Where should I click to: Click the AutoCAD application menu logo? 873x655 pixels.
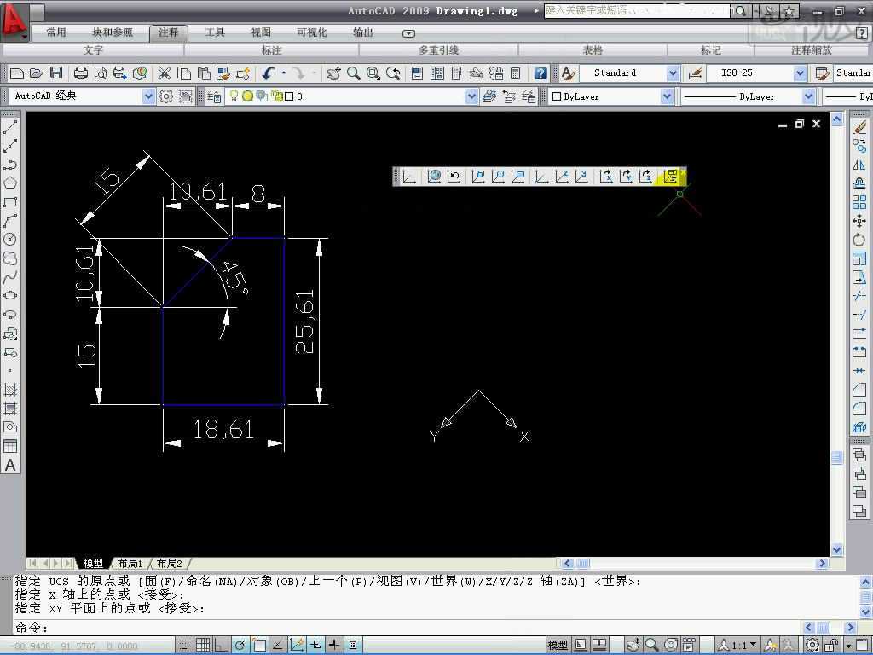pyautogui.click(x=14, y=21)
